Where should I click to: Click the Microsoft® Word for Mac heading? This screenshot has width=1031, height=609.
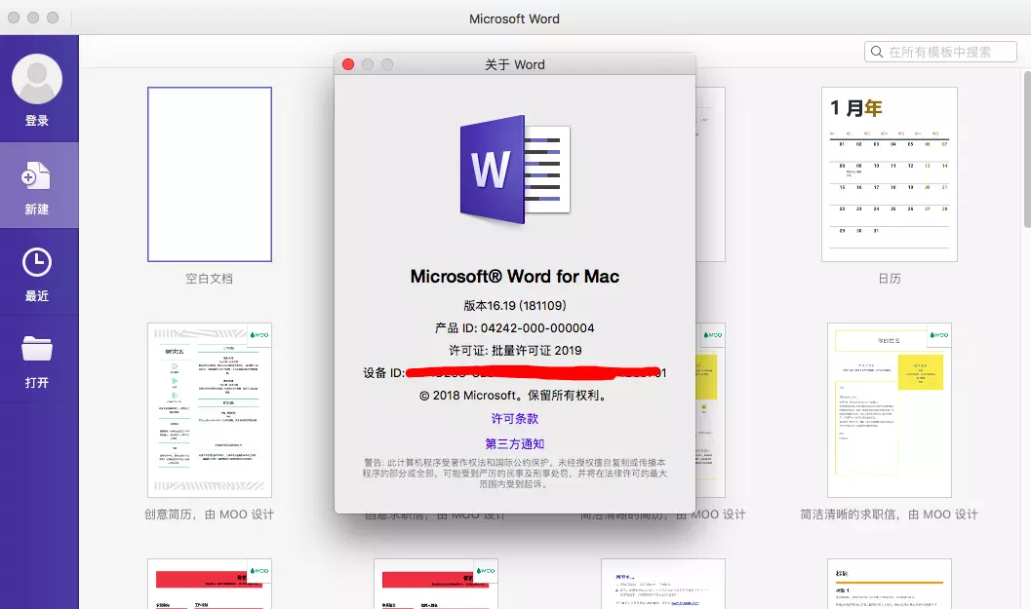click(x=515, y=277)
